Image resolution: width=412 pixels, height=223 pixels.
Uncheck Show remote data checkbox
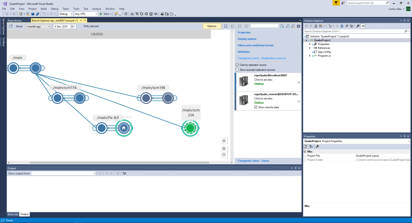point(256,107)
